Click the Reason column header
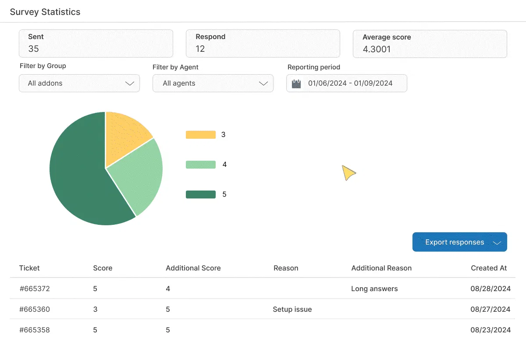 [286, 268]
